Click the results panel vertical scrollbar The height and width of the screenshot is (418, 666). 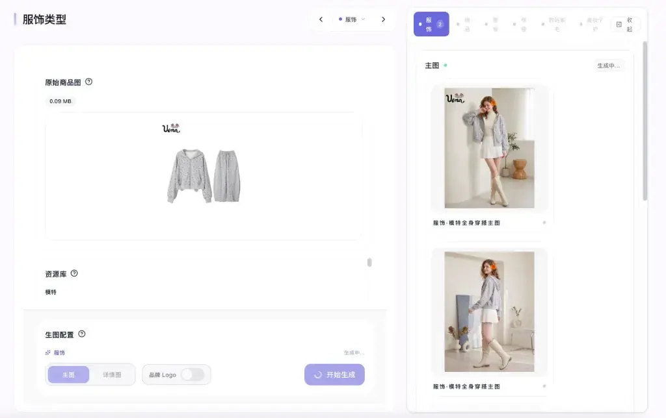pyautogui.click(x=645, y=121)
